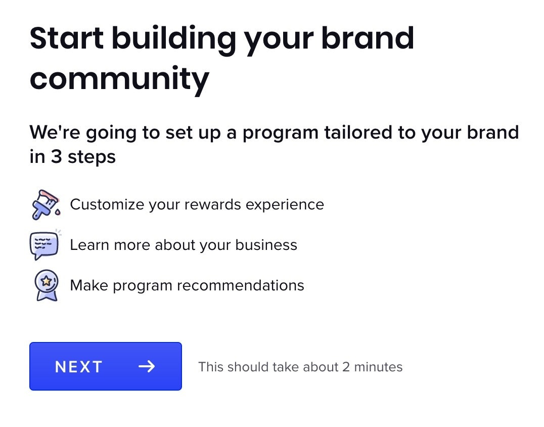Viewport: 544px width, 427px height.
Task: Click the award ribbon recommendations icon
Action: tap(45, 285)
